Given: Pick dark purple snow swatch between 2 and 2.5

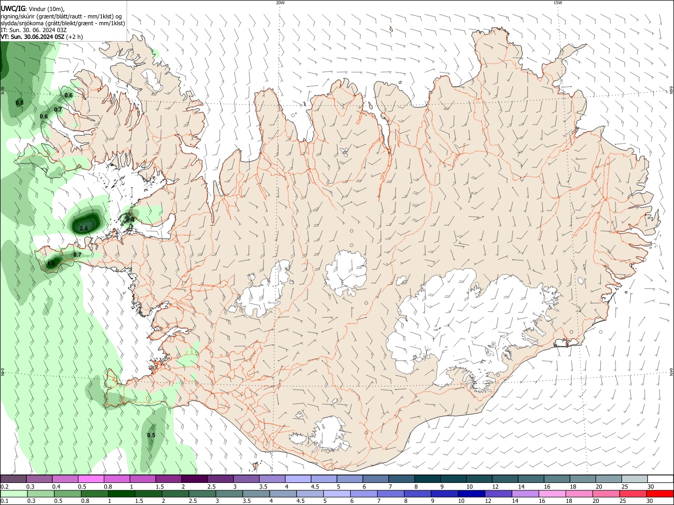Looking at the screenshot, I should 195,479.
